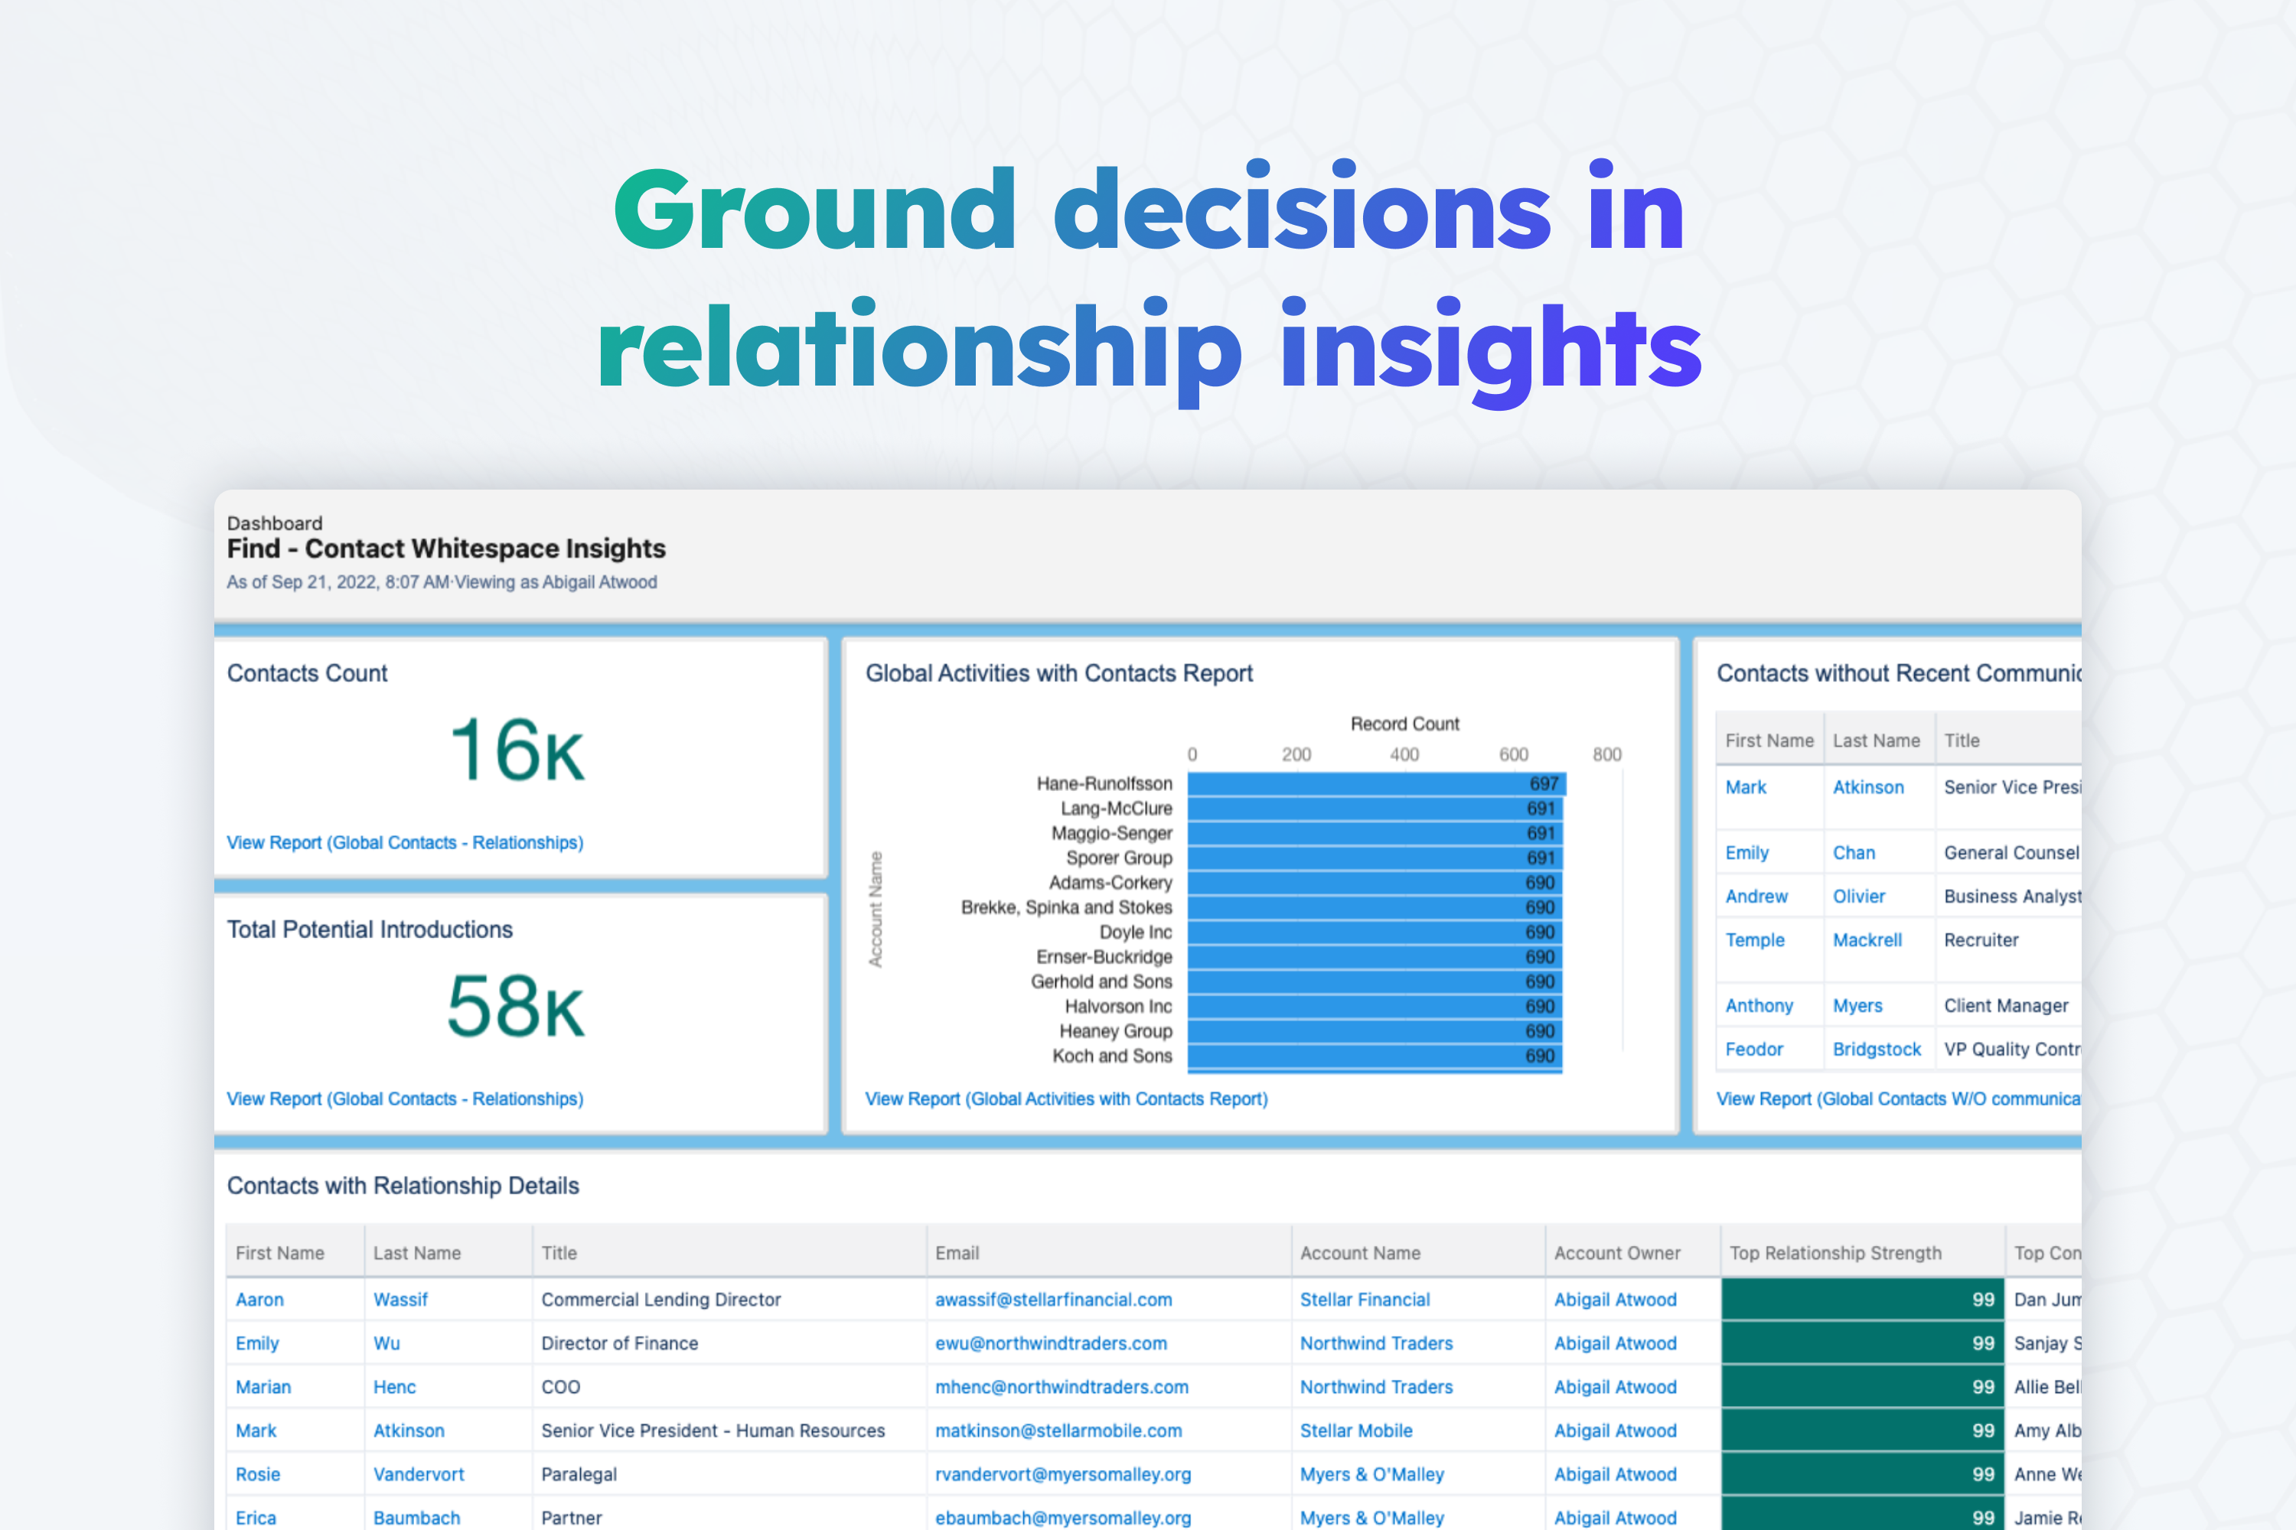The width and height of the screenshot is (2296, 1530).
Task: Open Total Potential Introductions View Report link
Action: 404,1099
